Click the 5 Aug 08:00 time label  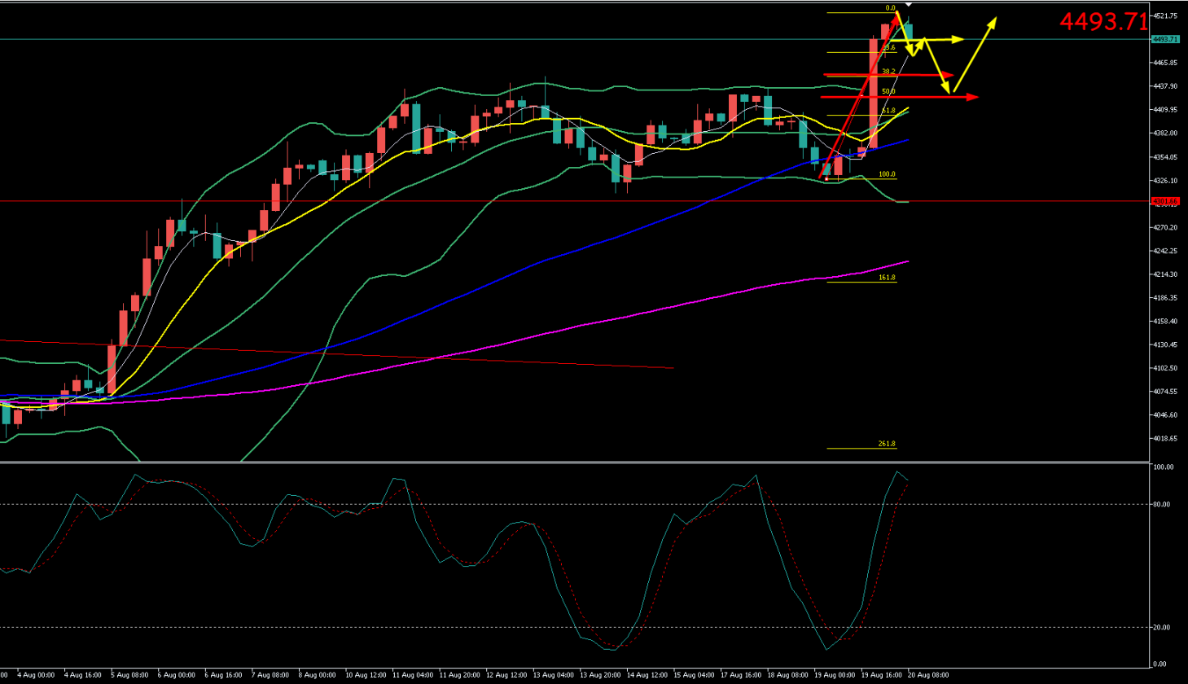pos(130,675)
